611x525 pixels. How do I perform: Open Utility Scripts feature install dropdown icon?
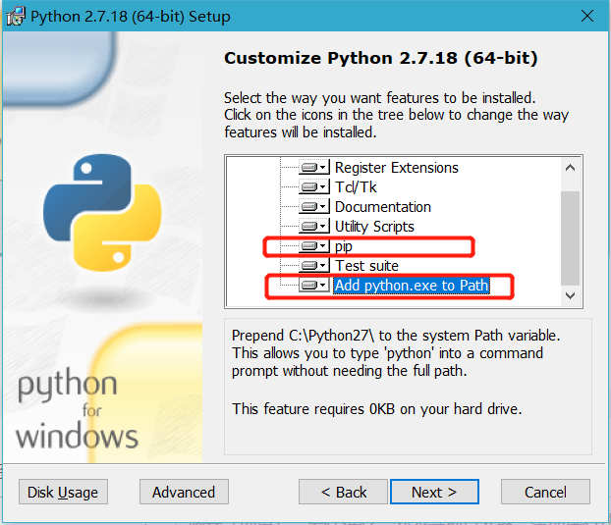pos(314,227)
